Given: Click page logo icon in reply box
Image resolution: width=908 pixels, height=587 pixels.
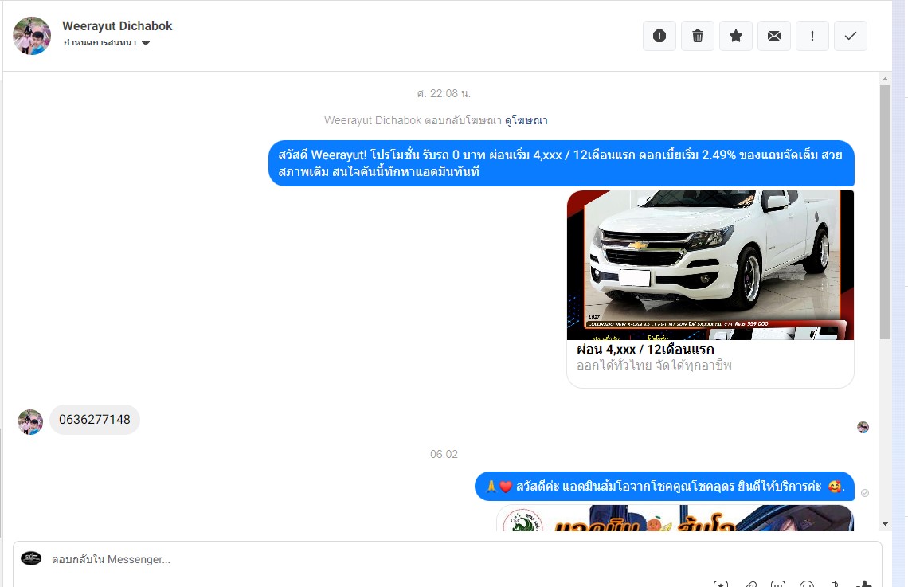Looking at the screenshot, I should click(31, 558).
